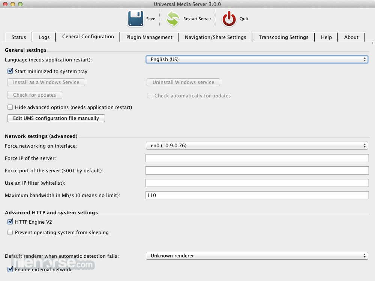Toggle Start minimized to system tray
The height and width of the screenshot is (281, 375).
pyautogui.click(x=10, y=71)
